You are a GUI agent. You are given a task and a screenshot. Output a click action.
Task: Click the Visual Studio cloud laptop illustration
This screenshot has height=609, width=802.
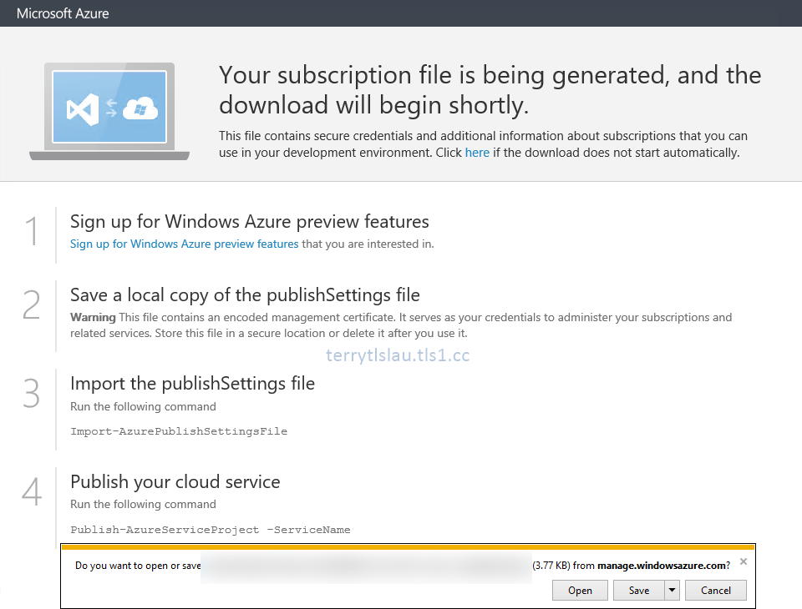click(109, 112)
